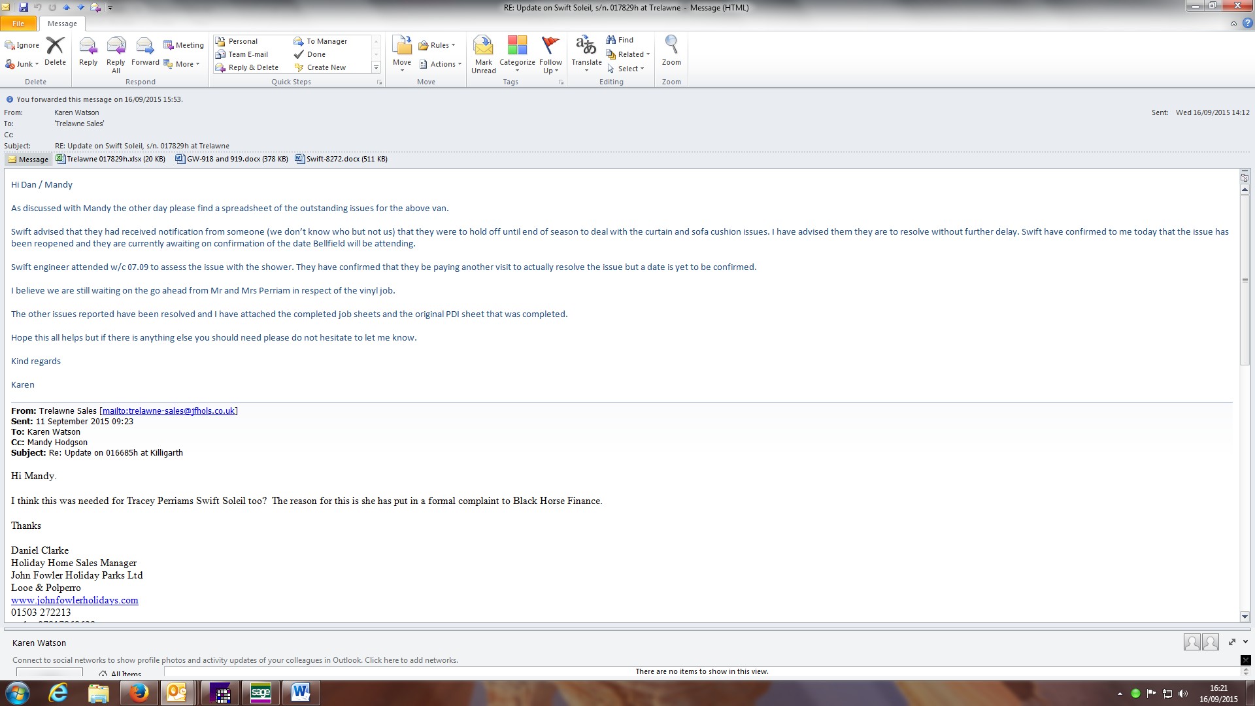Click the Delete message icon
Screen dimensions: 1255x706
[55, 46]
